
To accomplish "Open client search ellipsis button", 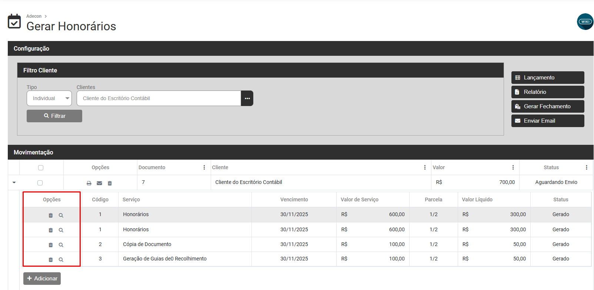I will point(247,98).
